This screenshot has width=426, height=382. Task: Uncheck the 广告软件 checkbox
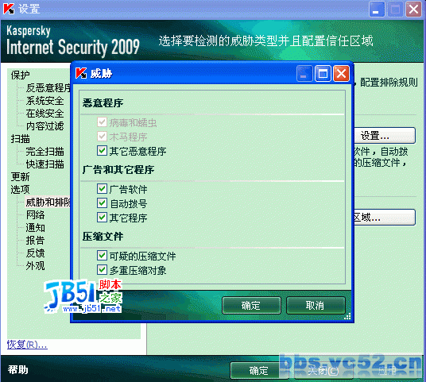coord(103,189)
